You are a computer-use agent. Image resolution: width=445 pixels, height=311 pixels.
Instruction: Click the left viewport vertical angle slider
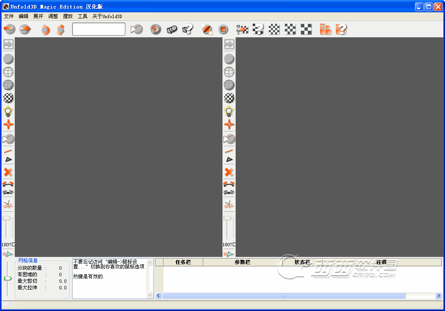(7, 227)
